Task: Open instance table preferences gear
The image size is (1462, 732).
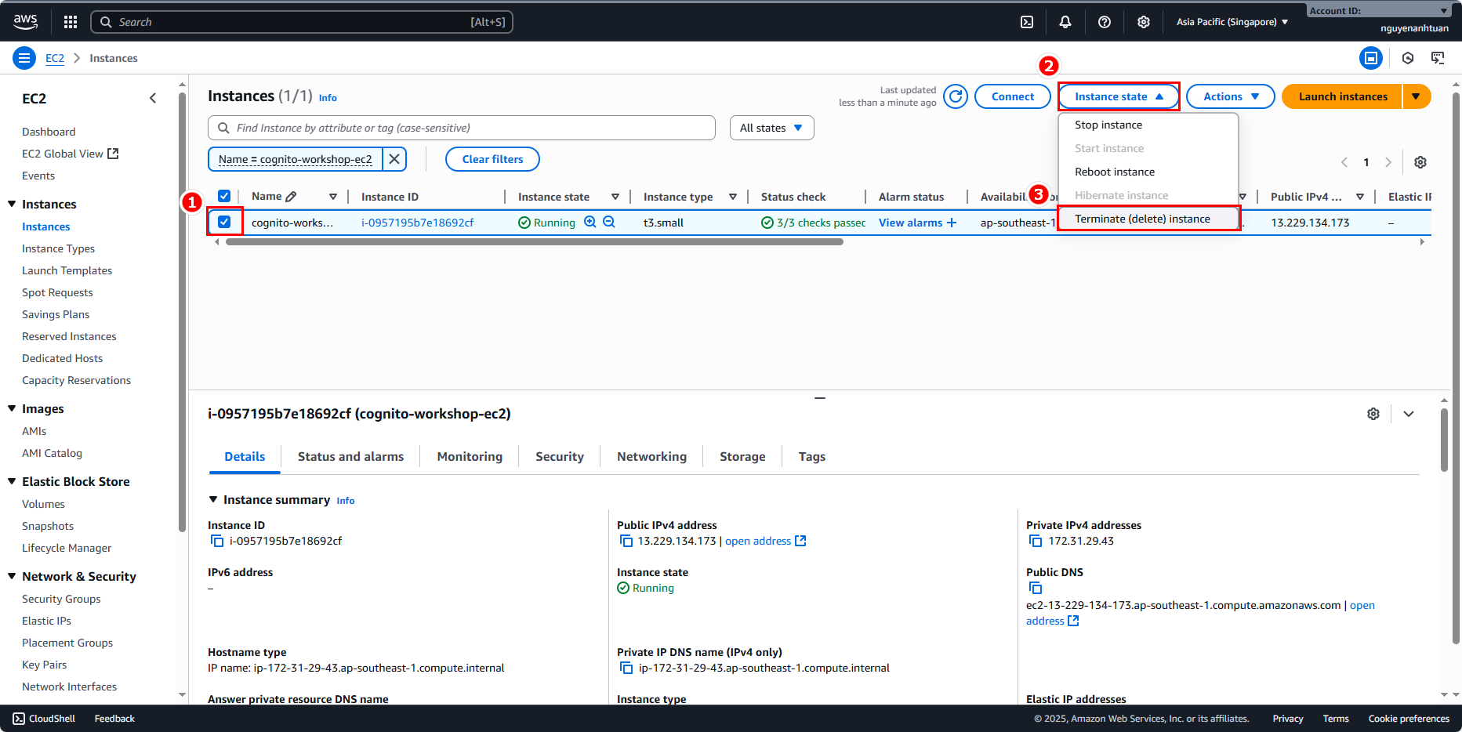Action: (1420, 162)
